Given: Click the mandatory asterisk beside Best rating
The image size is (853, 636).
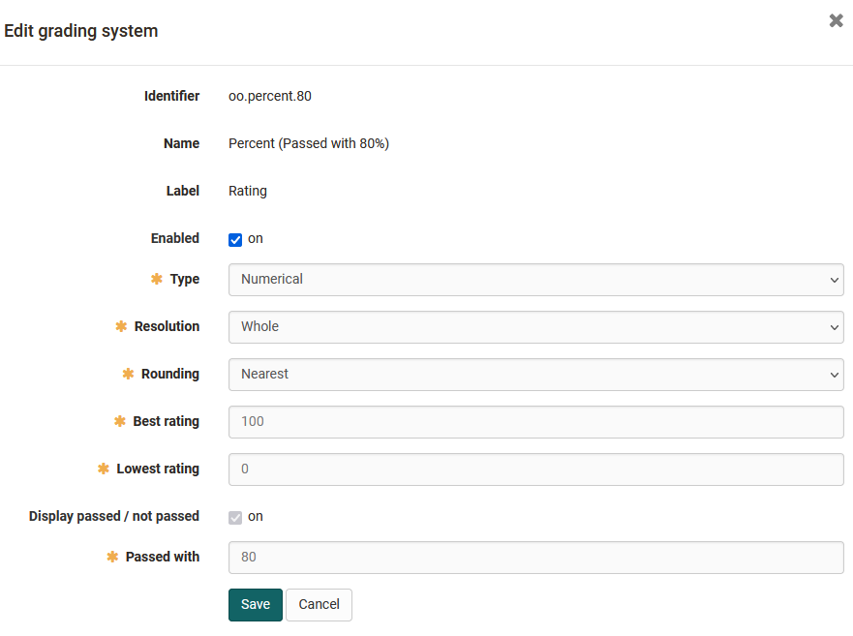Looking at the screenshot, I should pyautogui.click(x=120, y=421).
